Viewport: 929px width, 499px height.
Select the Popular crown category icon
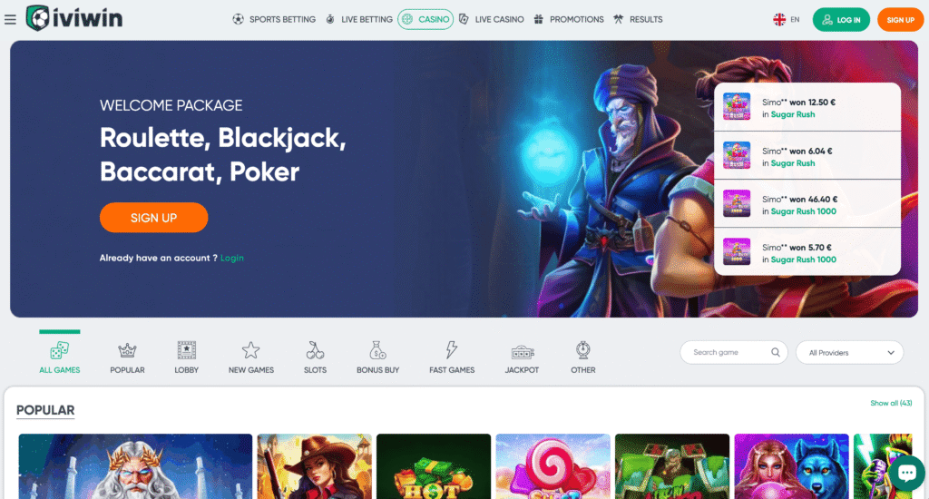[127, 350]
